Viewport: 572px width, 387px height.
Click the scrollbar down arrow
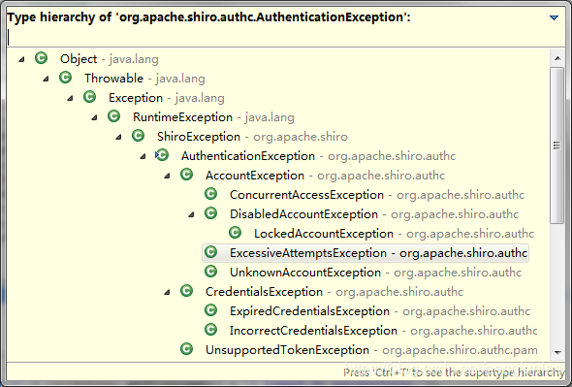(557, 352)
